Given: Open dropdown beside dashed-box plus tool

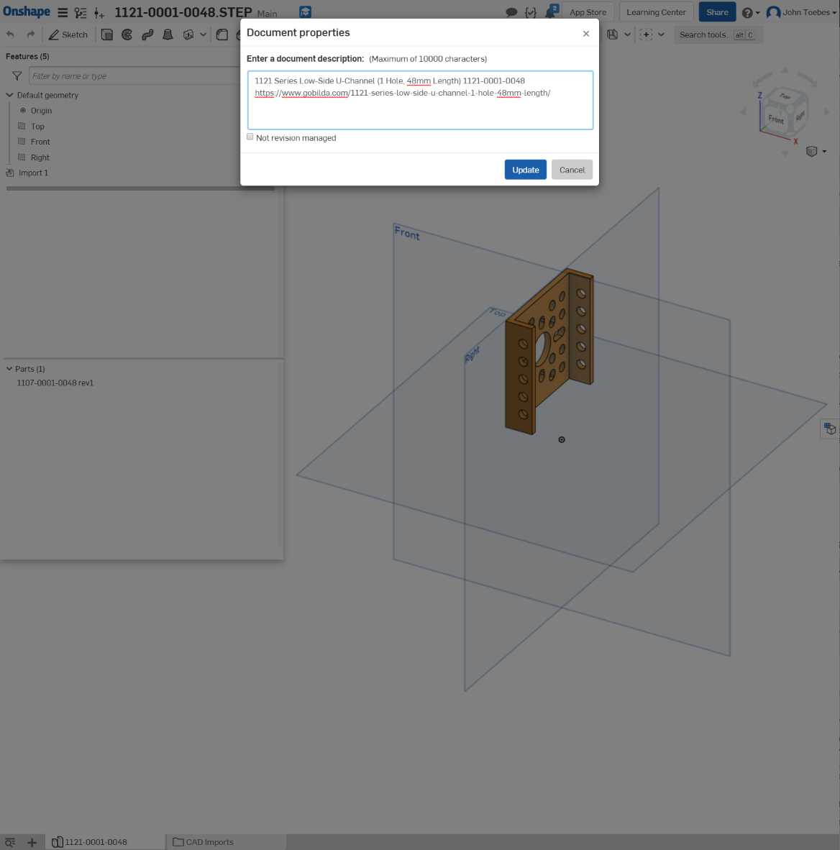Looking at the screenshot, I should pyautogui.click(x=661, y=35).
